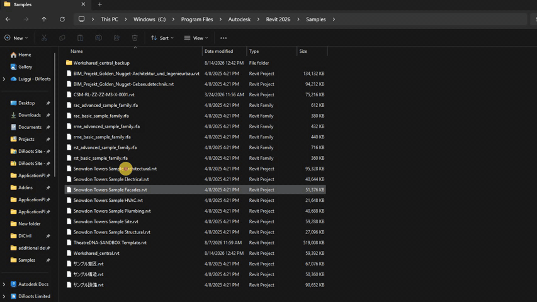The image size is (537, 302).
Task: Click the Copy toolbar icon
Action: click(x=62, y=38)
